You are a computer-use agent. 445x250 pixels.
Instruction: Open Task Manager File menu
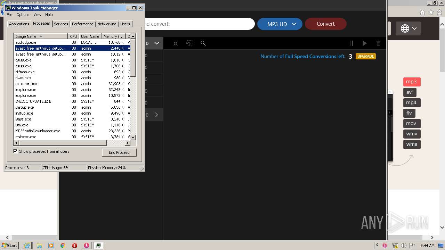point(9,15)
